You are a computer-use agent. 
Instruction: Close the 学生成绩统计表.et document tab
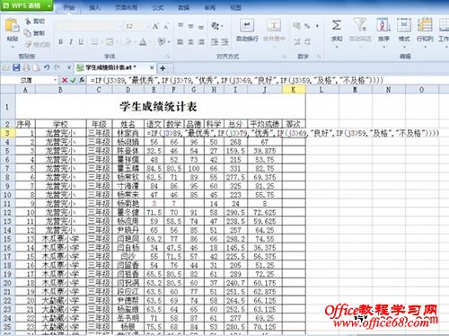pos(152,67)
